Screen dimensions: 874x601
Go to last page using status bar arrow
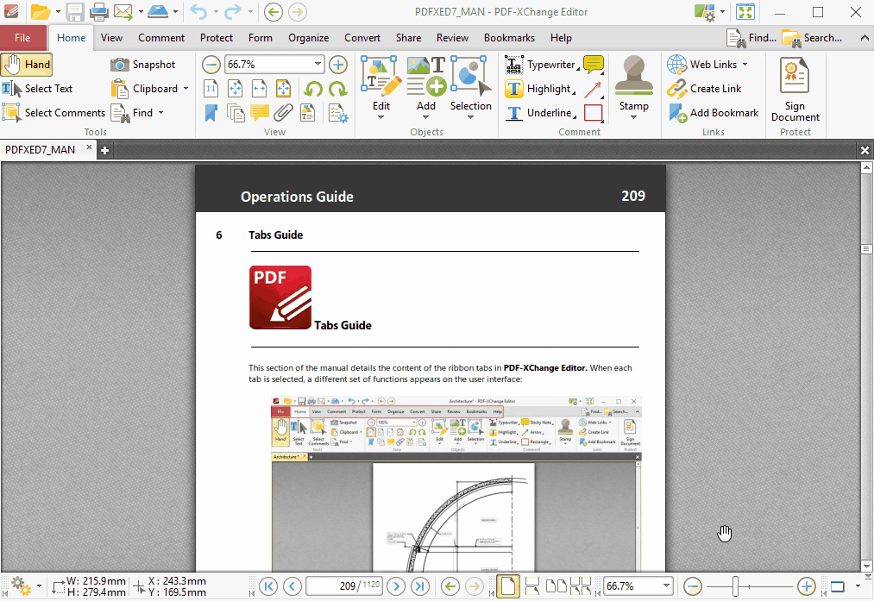(x=420, y=586)
